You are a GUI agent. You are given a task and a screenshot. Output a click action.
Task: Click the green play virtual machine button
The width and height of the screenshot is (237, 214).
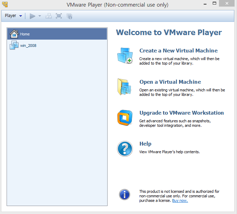click(32, 16)
